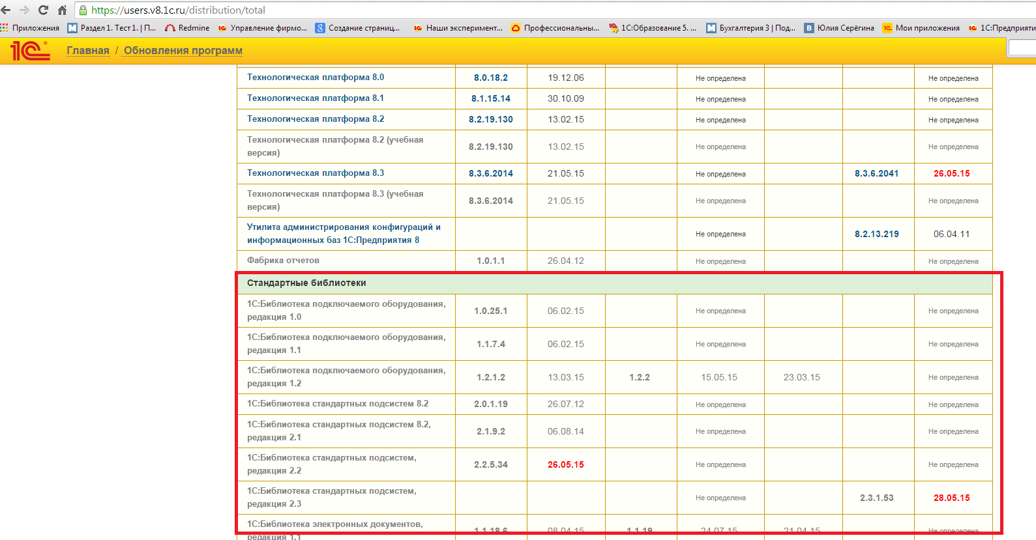The width and height of the screenshot is (1036, 540).
Task: Open Технологическая платформа 8.0 link
Action: click(x=316, y=78)
